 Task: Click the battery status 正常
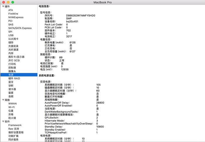[62, 61]
